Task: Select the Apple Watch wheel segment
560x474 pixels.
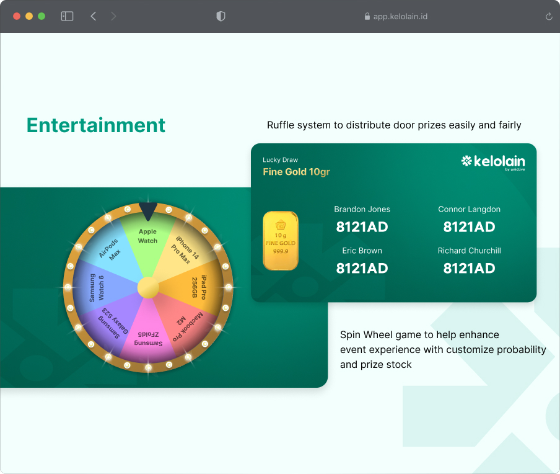Action: tap(148, 243)
